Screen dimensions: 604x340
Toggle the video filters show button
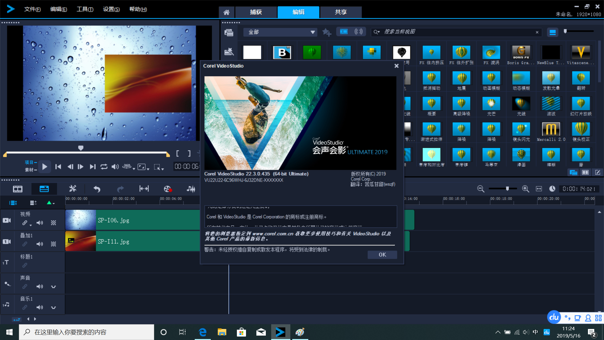(x=344, y=32)
